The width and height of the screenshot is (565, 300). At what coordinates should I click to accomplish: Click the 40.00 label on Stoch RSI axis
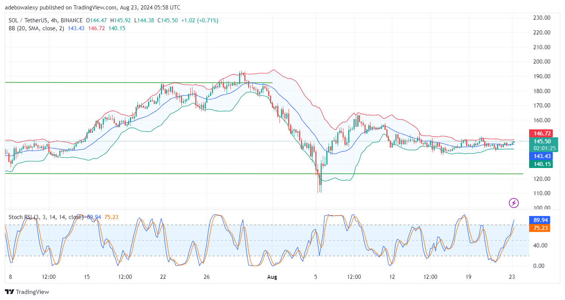pos(540,245)
